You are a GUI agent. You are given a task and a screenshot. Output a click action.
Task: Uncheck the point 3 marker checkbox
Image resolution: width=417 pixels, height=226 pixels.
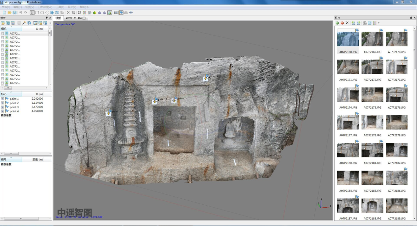pyautogui.click(x=2, y=107)
